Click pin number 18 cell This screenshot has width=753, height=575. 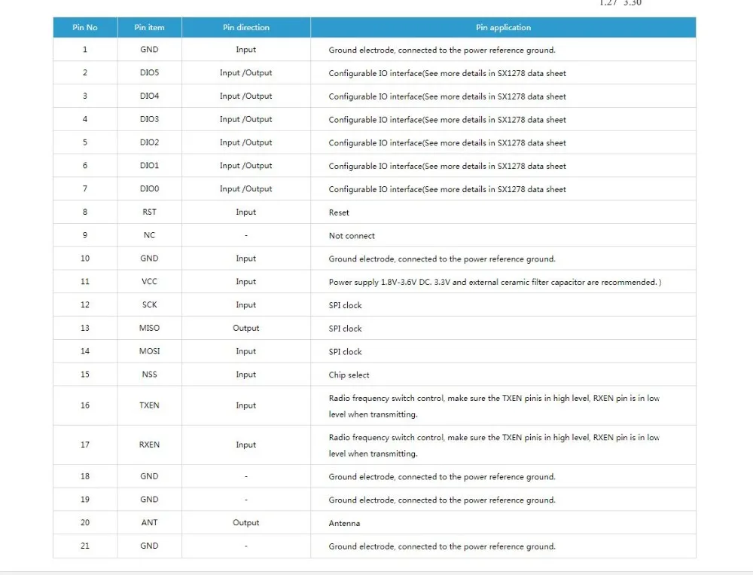point(85,476)
